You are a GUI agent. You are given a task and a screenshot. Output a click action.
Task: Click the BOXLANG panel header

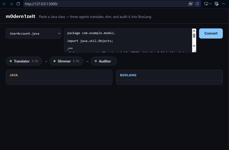169,75
